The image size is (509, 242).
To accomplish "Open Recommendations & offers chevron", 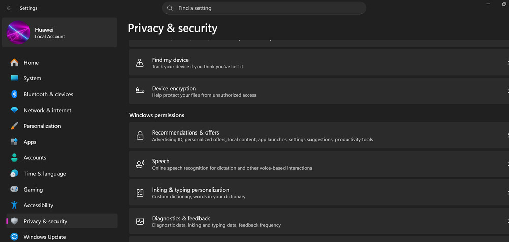I will 507,136.
